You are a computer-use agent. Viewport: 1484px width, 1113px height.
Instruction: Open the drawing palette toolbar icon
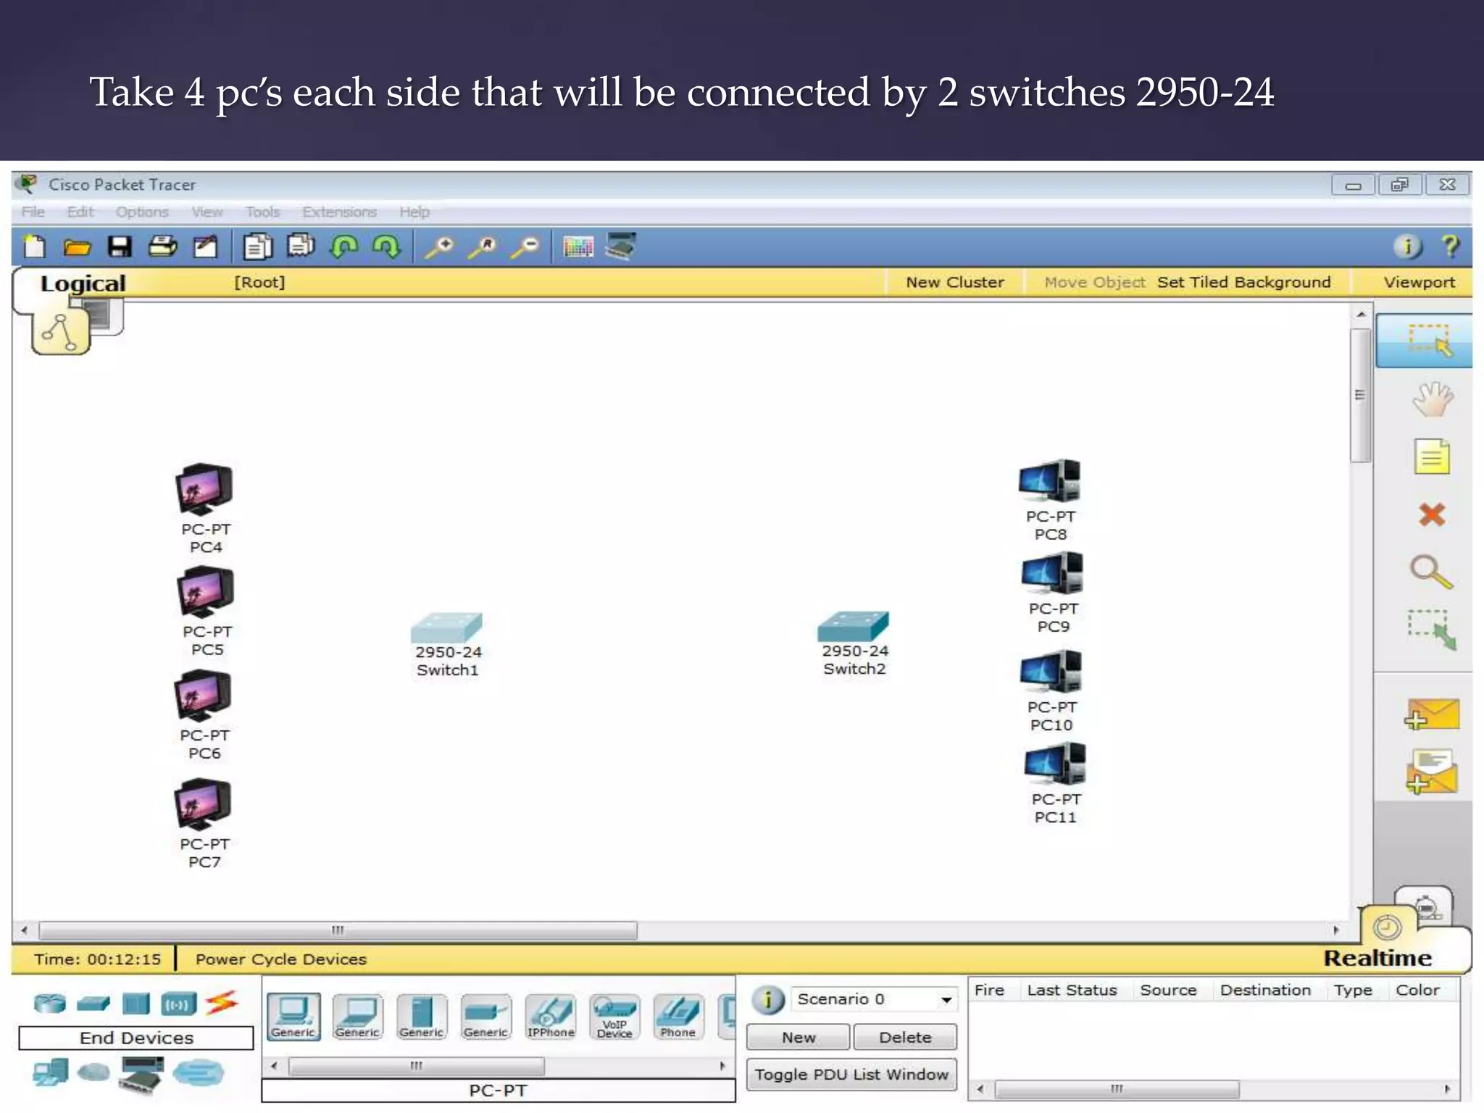coord(578,247)
